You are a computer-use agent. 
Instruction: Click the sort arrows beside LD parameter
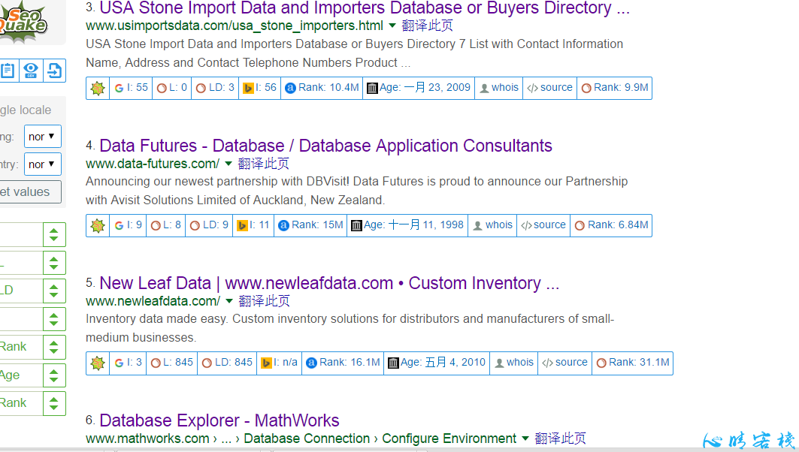pyautogui.click(x=54, y=291)
